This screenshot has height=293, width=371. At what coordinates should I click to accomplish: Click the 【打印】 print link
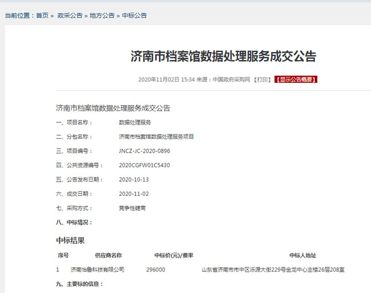[x=263, y=79]
